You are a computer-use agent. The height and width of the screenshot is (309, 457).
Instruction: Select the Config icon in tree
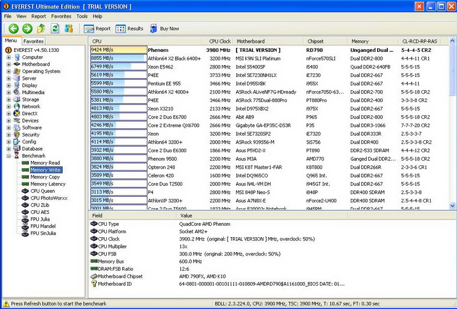[17, 142]
